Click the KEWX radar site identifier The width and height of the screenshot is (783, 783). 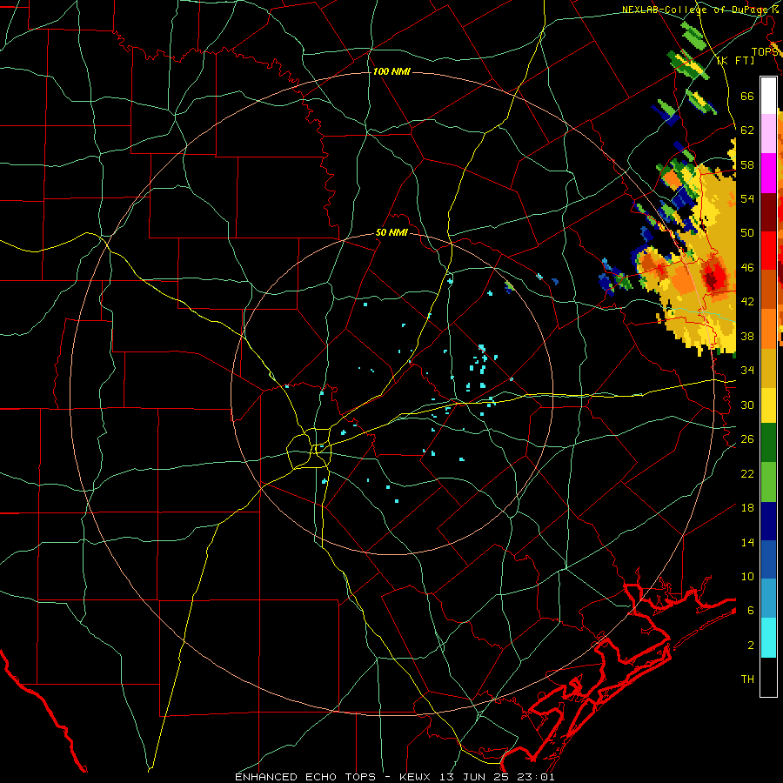click(x=417, y=777)
